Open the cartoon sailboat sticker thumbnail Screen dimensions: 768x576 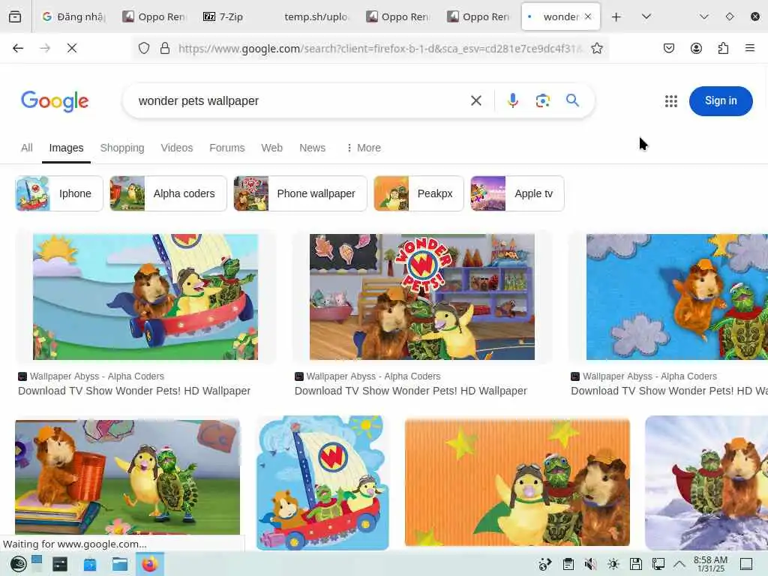(322, 483)
